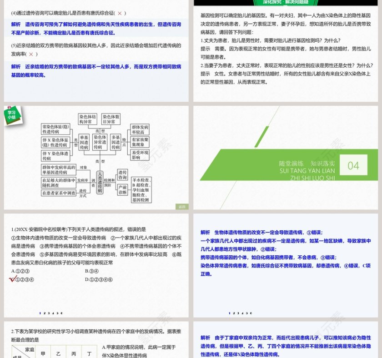The height and width of the screenshot is (358, 382).
Task: Click the 04 section number badge
Action: pyautogui.click(x=353, y=164)
